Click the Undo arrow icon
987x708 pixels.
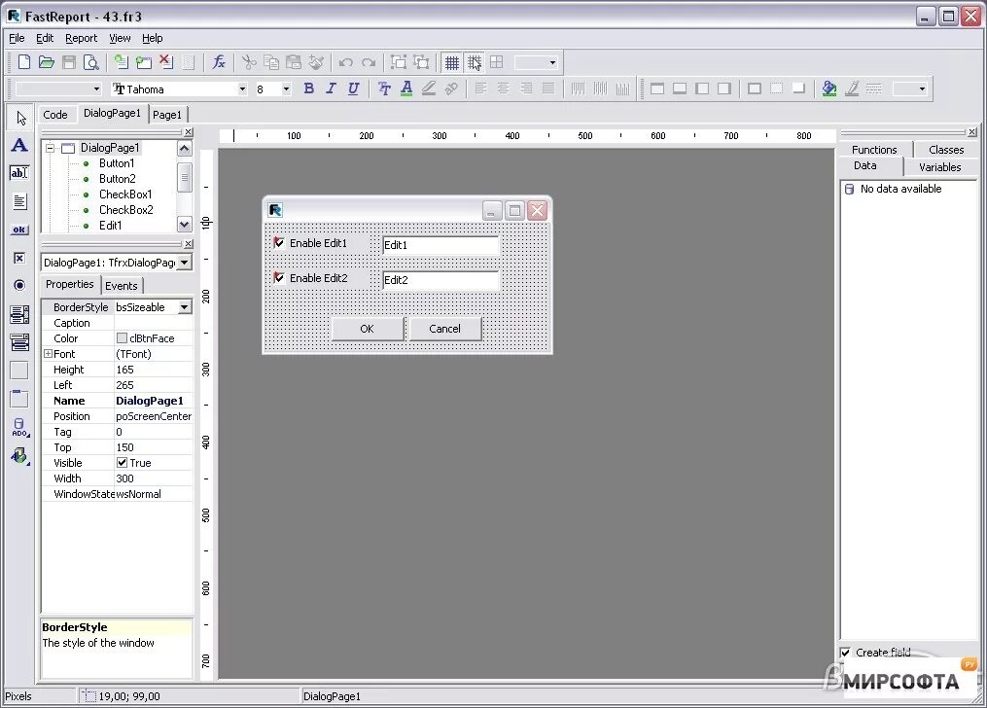tap(345, 61)
